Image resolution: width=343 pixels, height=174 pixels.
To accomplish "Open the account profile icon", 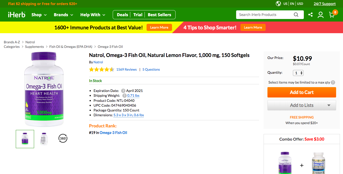I will pos(321,15).
